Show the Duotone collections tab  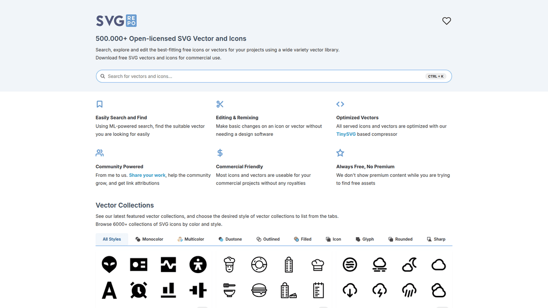click(230, 239)
